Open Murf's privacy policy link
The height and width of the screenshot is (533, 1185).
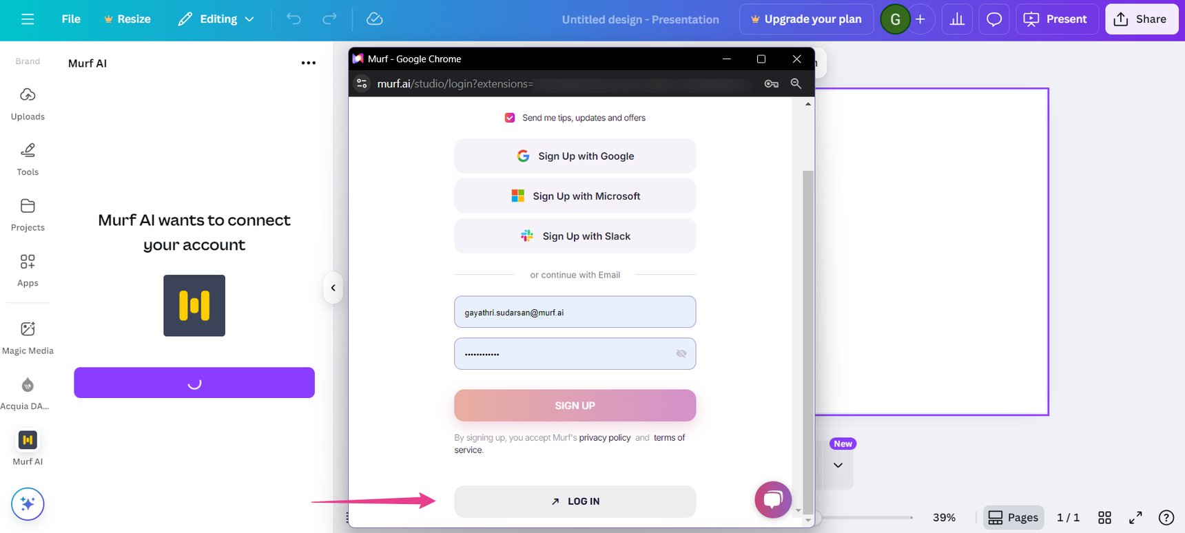604,438
